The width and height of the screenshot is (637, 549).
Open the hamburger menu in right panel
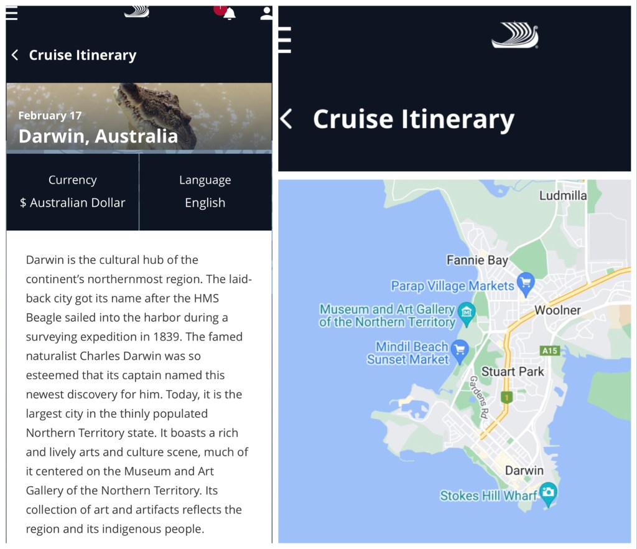coord(284,40)
